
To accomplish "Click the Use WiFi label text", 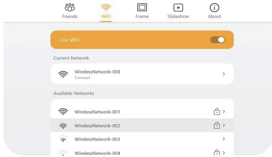I will (70, 40).
